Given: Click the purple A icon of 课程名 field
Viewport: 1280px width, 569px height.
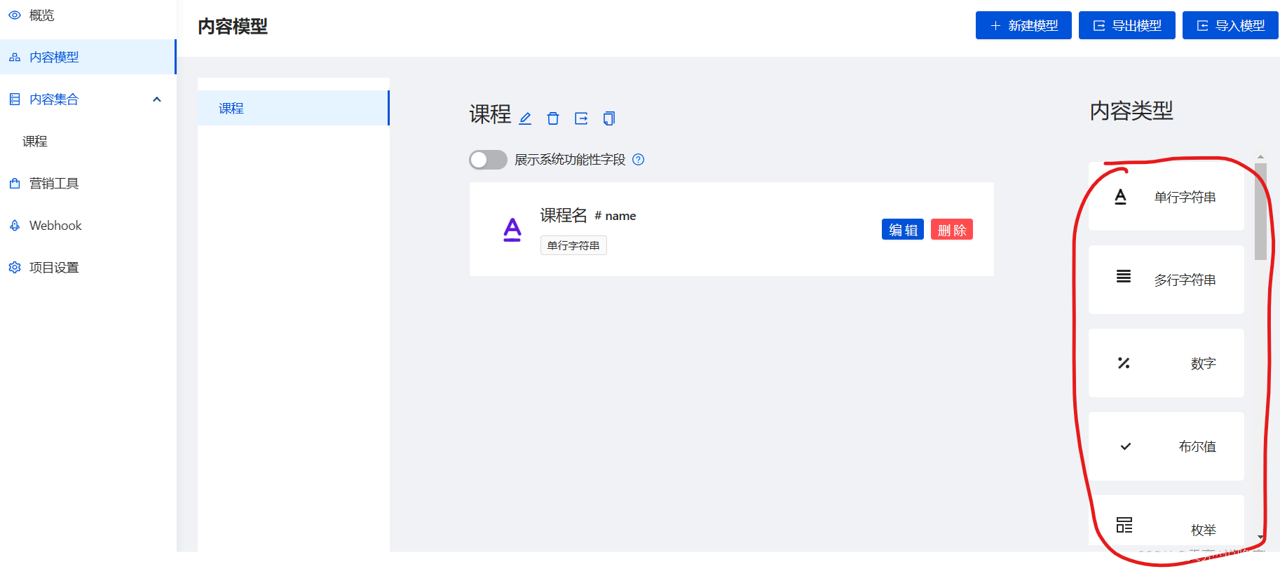Looking at the screenshot, I should [x=512, y=229].
